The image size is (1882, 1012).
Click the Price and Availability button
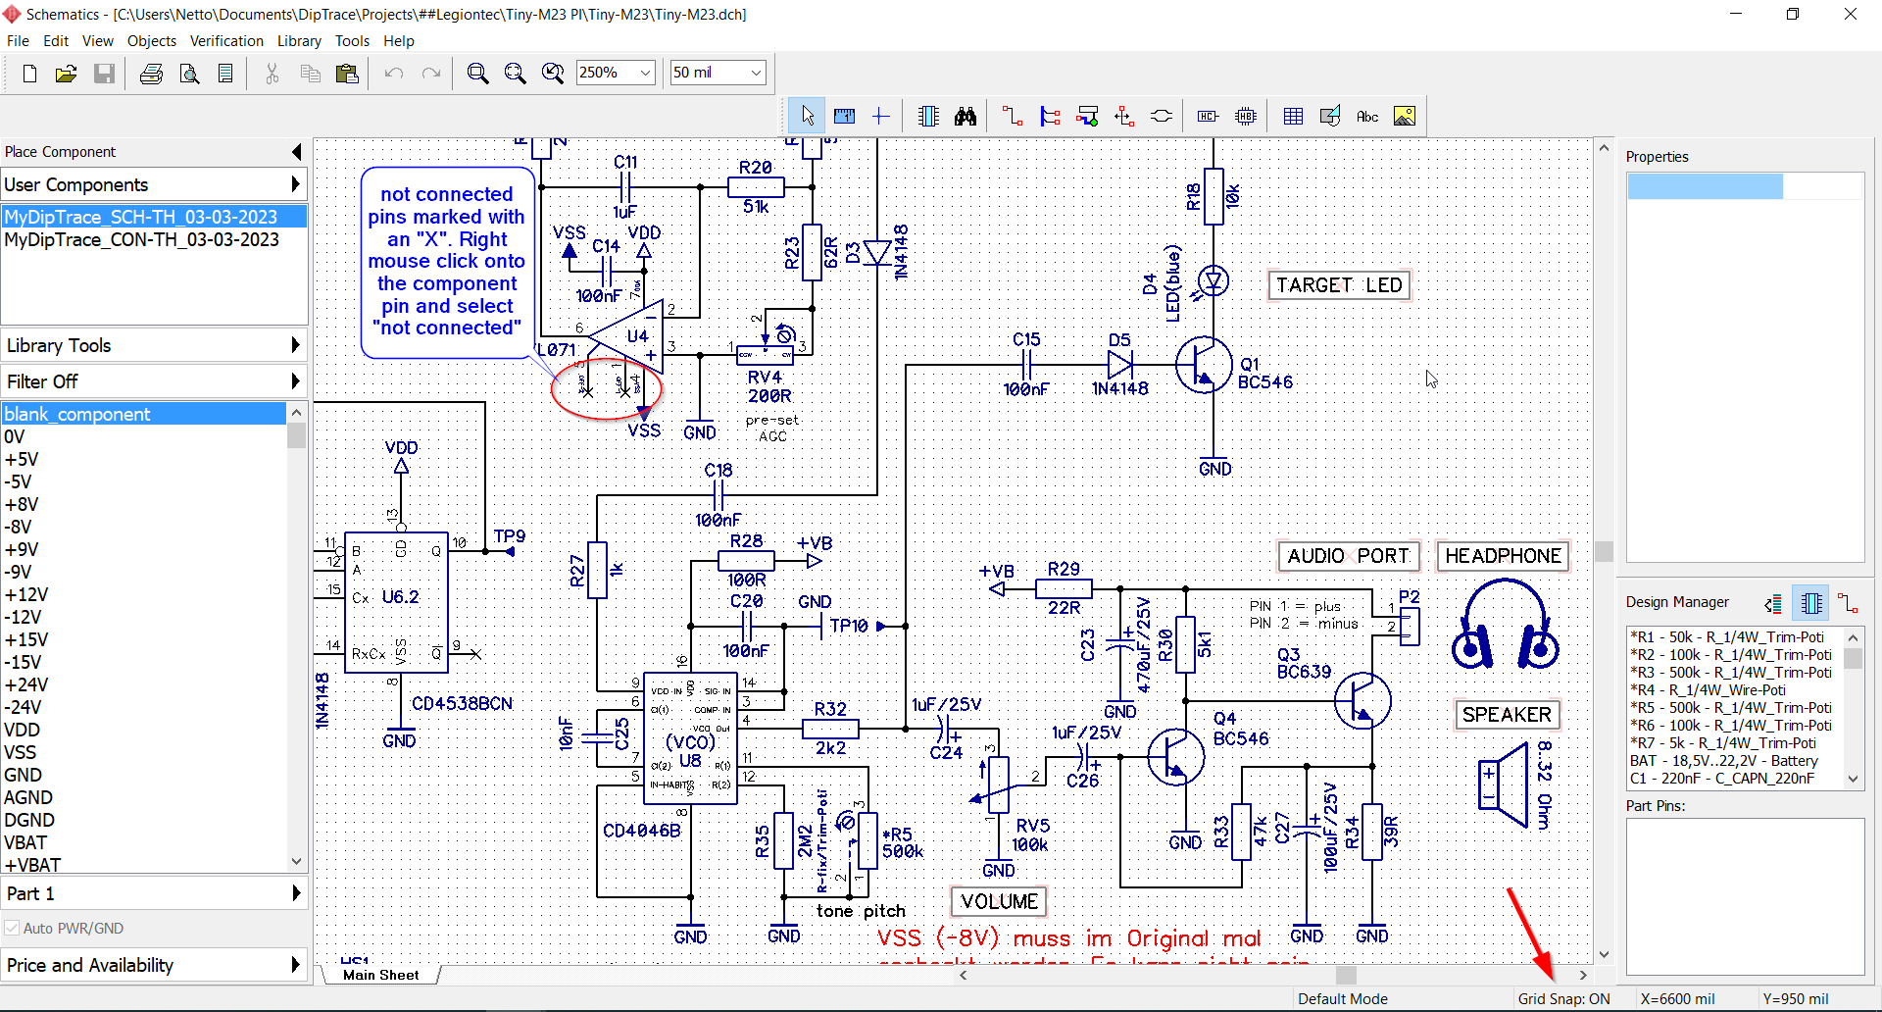pyautogui.click(x=154, y=965)
